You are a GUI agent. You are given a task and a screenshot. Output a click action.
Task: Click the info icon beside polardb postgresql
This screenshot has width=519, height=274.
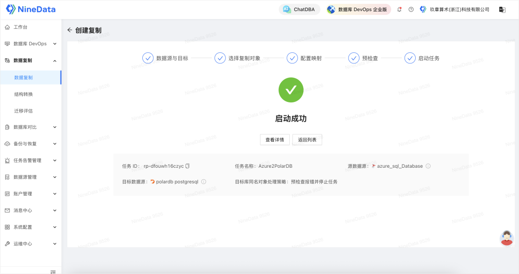coord(204,182)
